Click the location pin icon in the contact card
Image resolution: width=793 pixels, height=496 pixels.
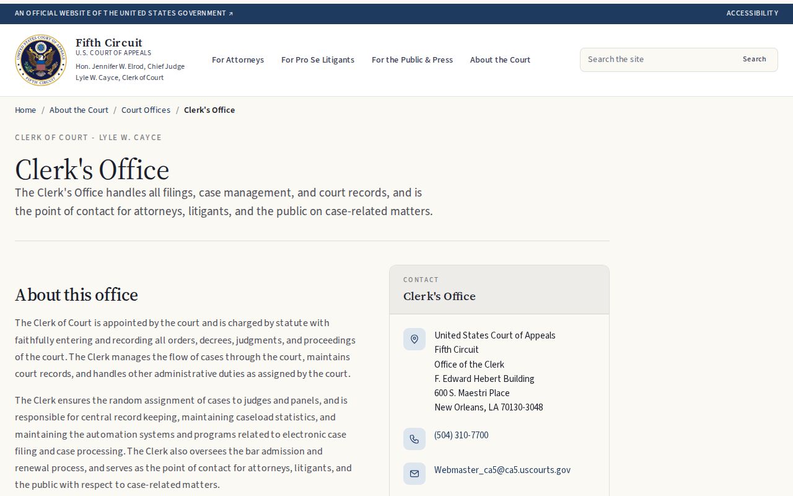414,339
